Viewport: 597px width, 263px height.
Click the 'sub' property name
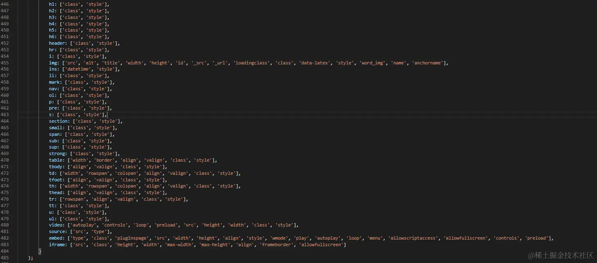(53, 141)
